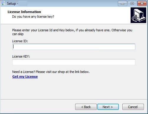Focus the License ID text field

[74, 47]
